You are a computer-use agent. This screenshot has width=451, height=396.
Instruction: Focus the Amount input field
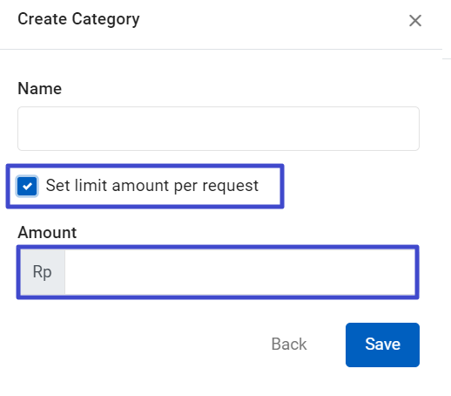coord(240,272)
